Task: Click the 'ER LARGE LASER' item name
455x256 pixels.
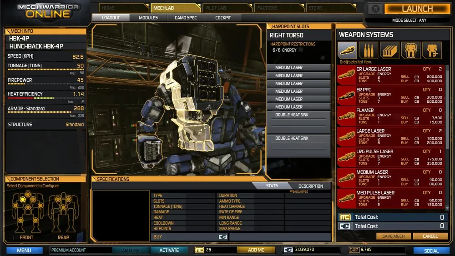Action: (374, 69)
